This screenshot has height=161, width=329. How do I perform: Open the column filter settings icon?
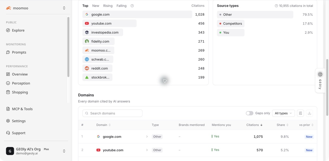tap(300, 113)
